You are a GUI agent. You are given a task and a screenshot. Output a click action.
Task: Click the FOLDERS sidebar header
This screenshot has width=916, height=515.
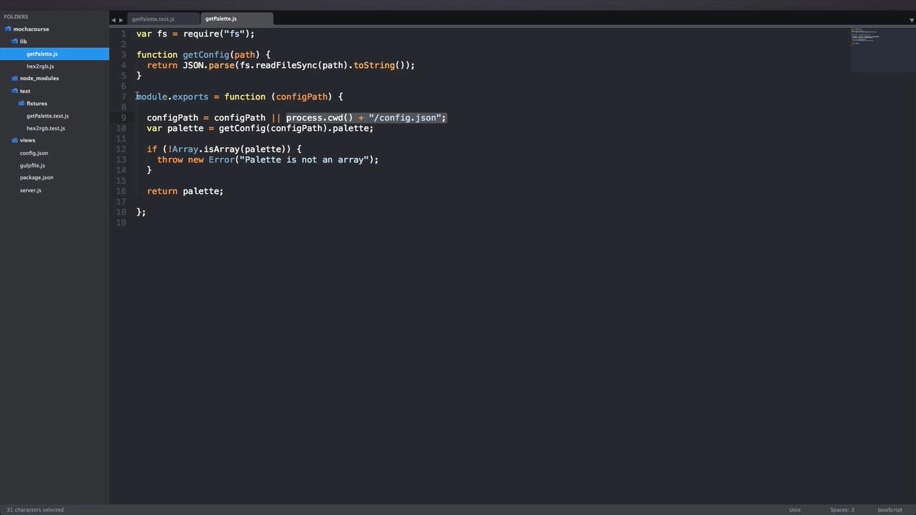pos(16,16)
